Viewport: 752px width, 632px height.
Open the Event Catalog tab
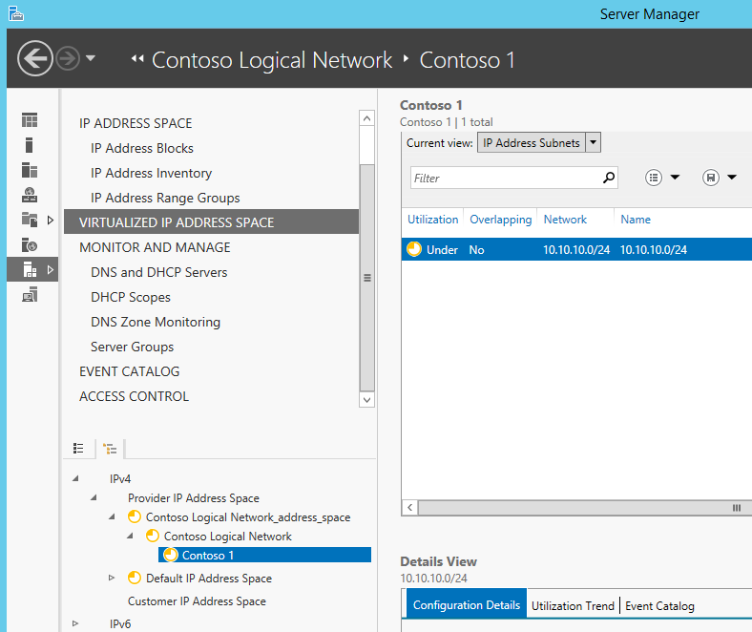pos(659,606)
